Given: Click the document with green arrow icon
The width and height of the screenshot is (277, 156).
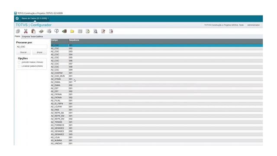Looking at the screenshot, I should point(88,31).
